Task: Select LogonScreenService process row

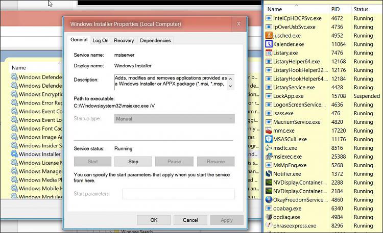Action: (x=323, y=105)
